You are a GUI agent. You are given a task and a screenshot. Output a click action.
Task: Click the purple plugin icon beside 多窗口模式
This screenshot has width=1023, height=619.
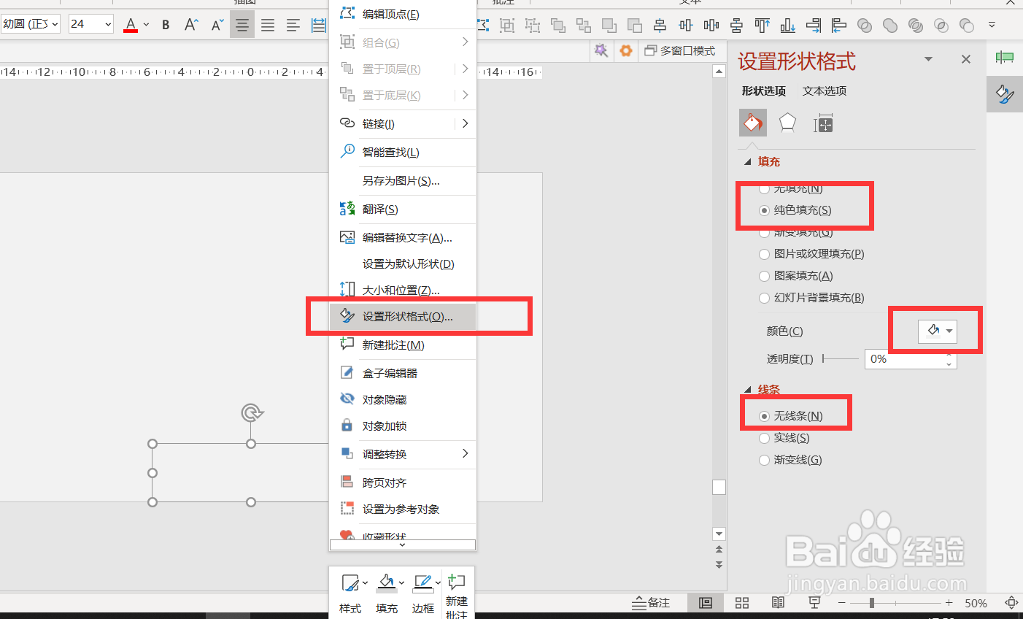pyautogui.click(x=601, y=50)
